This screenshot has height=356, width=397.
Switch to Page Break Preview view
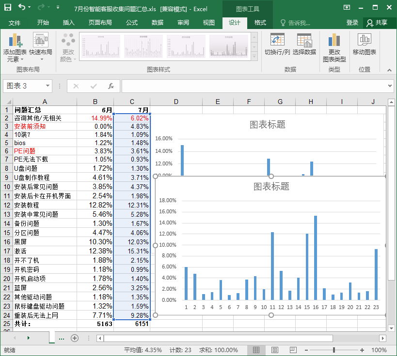click(x=293, y=350)
